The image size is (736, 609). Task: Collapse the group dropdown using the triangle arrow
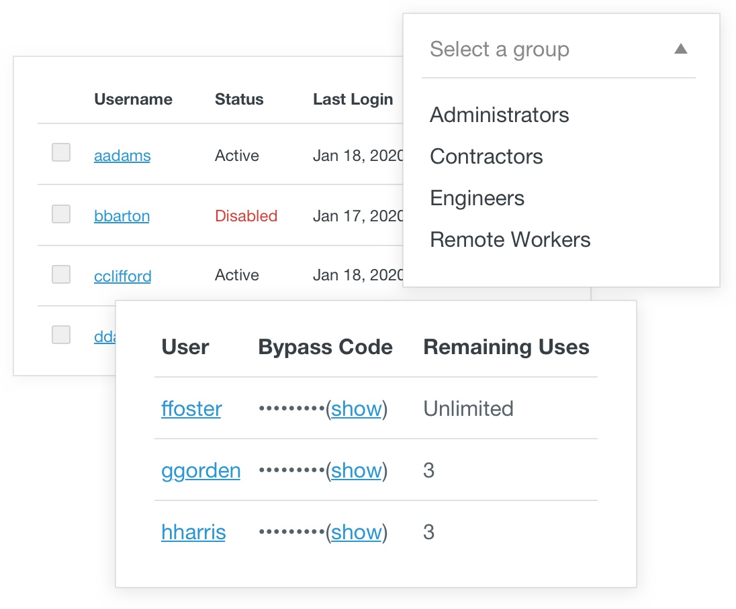pos(680,49)
